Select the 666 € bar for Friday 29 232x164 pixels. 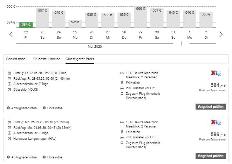[141, 17]
